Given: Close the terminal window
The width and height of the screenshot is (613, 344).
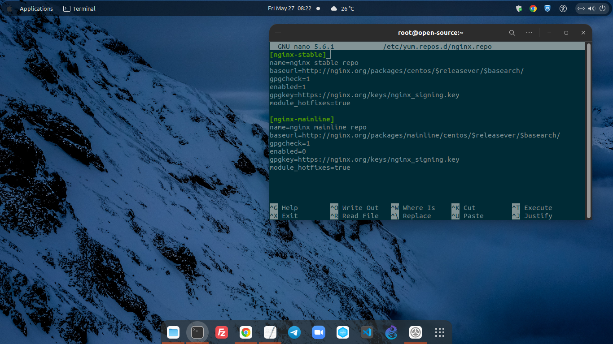Looking at the screenshot, I should [x=583, y=33].
